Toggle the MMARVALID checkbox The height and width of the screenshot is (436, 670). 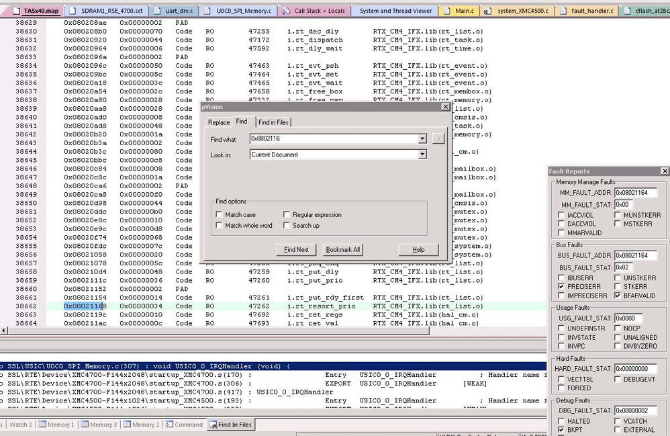pyautogui.click(x=561, y=232)
